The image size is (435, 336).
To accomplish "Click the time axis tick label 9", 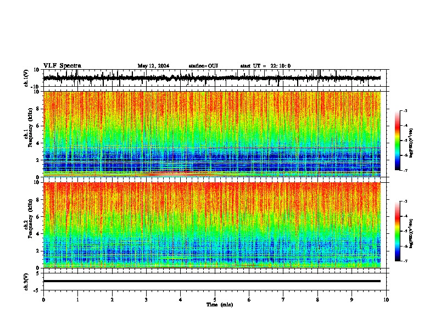I will point(352,300).
